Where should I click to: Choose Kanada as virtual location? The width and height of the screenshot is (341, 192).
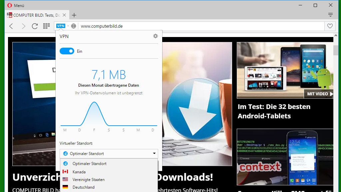coord(109,172)
